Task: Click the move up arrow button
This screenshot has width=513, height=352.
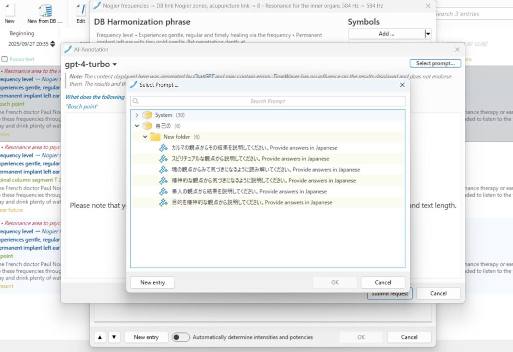Action: (100, 337)
